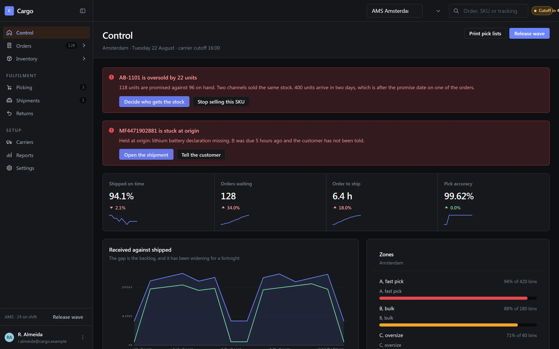Open Carriers truck icon
The width and height of the screenshot is (559, 349).
[x=9, y=142]
